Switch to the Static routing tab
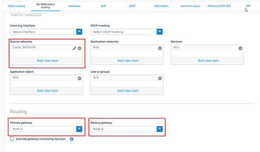This screenshot has height=152, width=260. click(16, 6)
